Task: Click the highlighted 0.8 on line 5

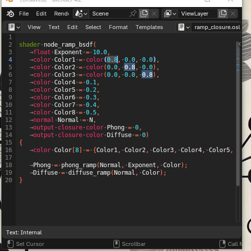Action: coord(130,67)
